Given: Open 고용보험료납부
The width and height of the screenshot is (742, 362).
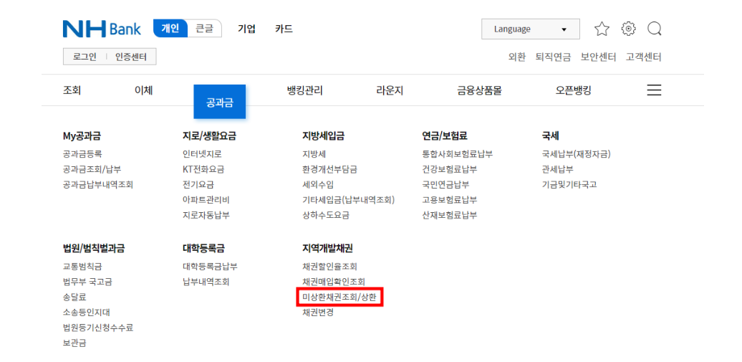Looking at the screenshot, I should (450, 200).
